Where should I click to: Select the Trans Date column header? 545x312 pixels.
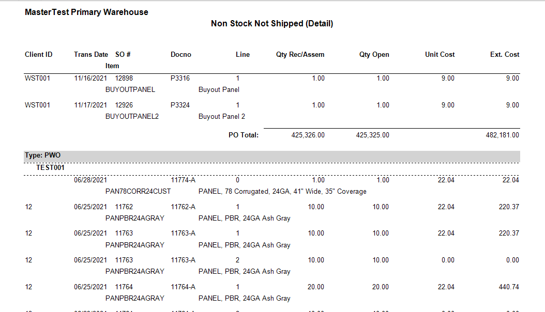91,54
